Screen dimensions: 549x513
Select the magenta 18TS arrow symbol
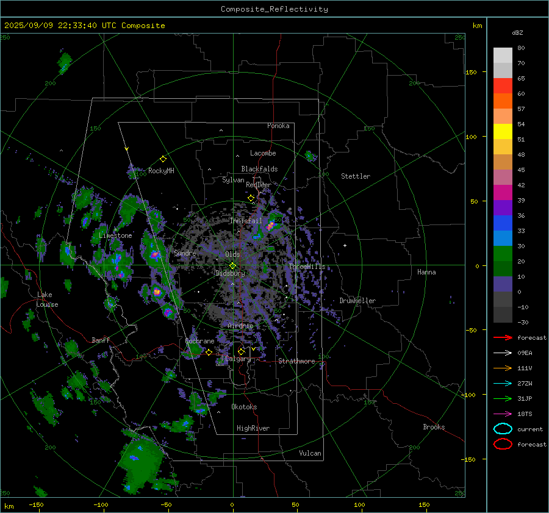tap(503, 414)
